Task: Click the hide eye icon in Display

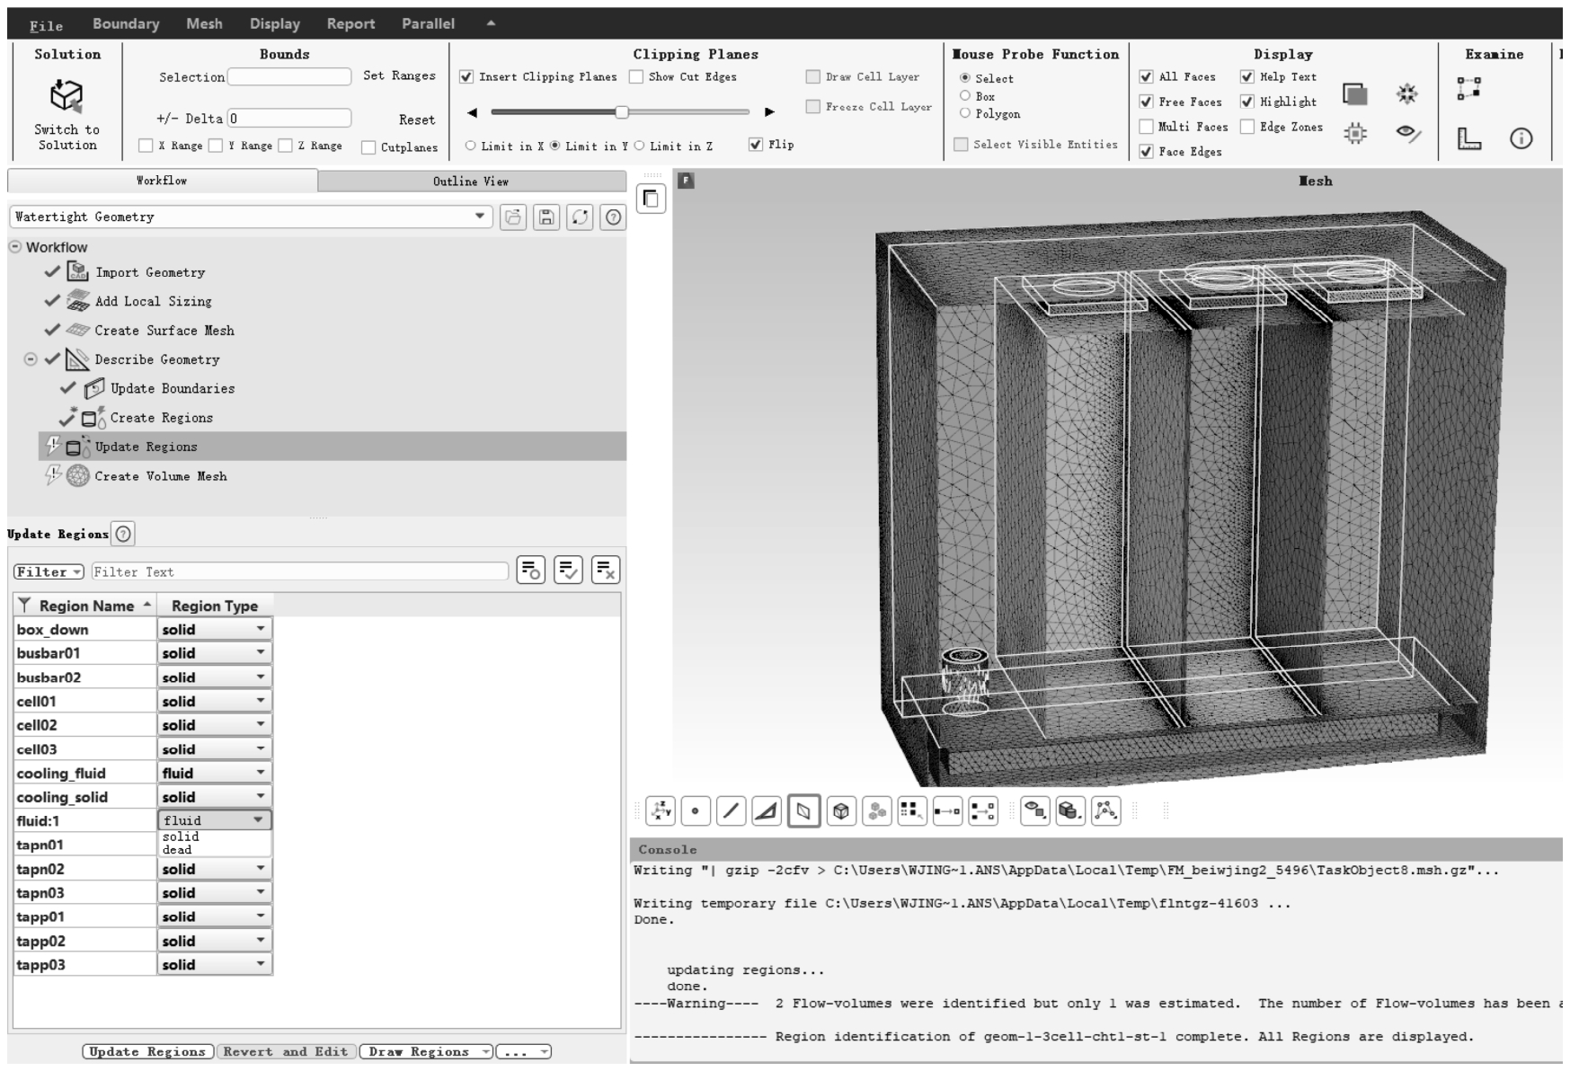Action: (x=1408, y=134)
